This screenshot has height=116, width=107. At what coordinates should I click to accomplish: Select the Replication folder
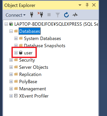tap(30, 74)
